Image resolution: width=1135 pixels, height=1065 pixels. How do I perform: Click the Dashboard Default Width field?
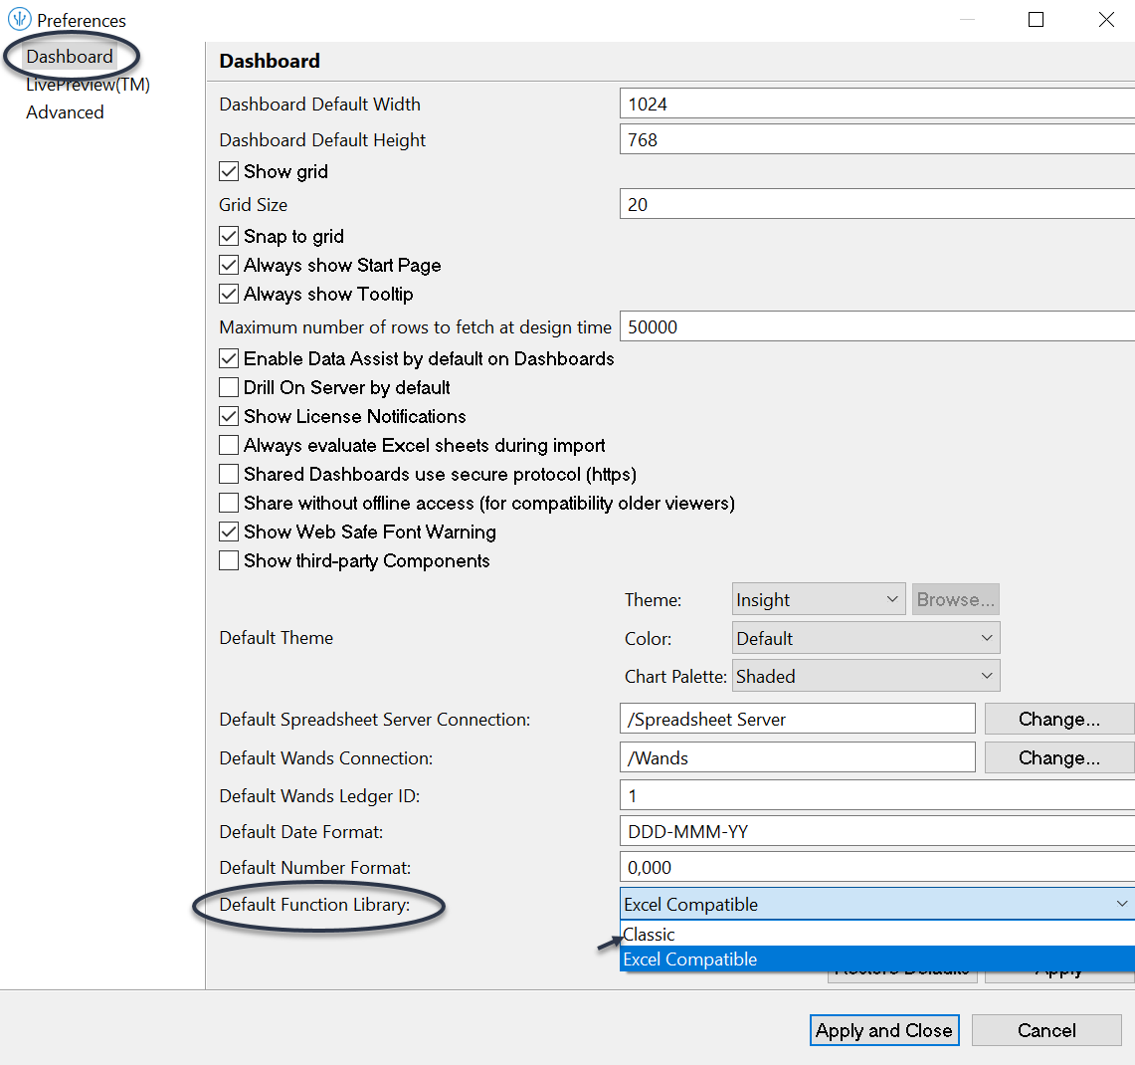(x=877, y=104)
